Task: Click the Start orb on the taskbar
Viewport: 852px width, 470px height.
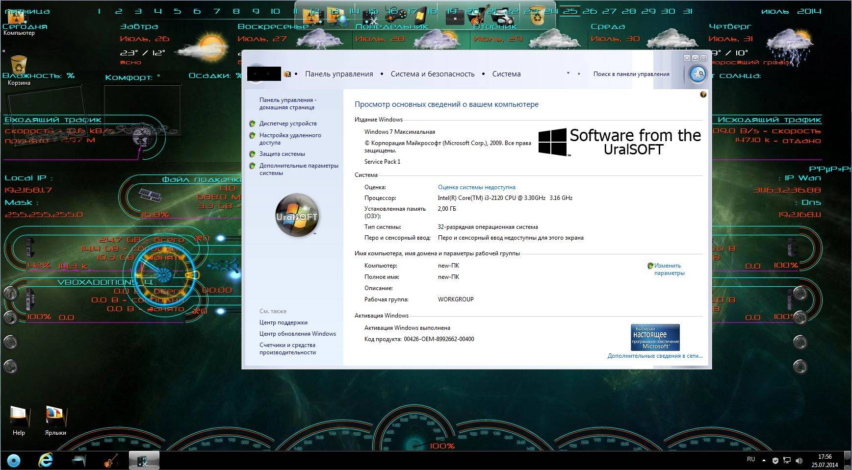Action: [14, 461]
